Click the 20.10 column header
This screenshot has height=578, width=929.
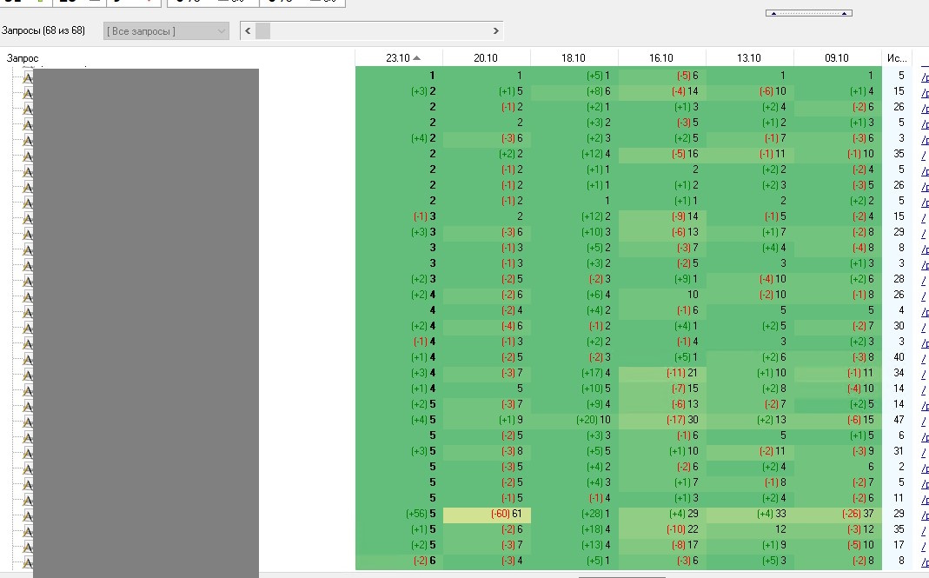point(486,57)
